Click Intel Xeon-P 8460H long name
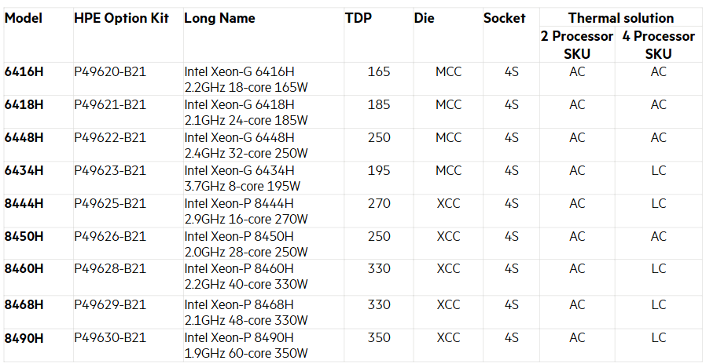Image resolution: width=706 pixels, height=364 pixels. [246, 276]
